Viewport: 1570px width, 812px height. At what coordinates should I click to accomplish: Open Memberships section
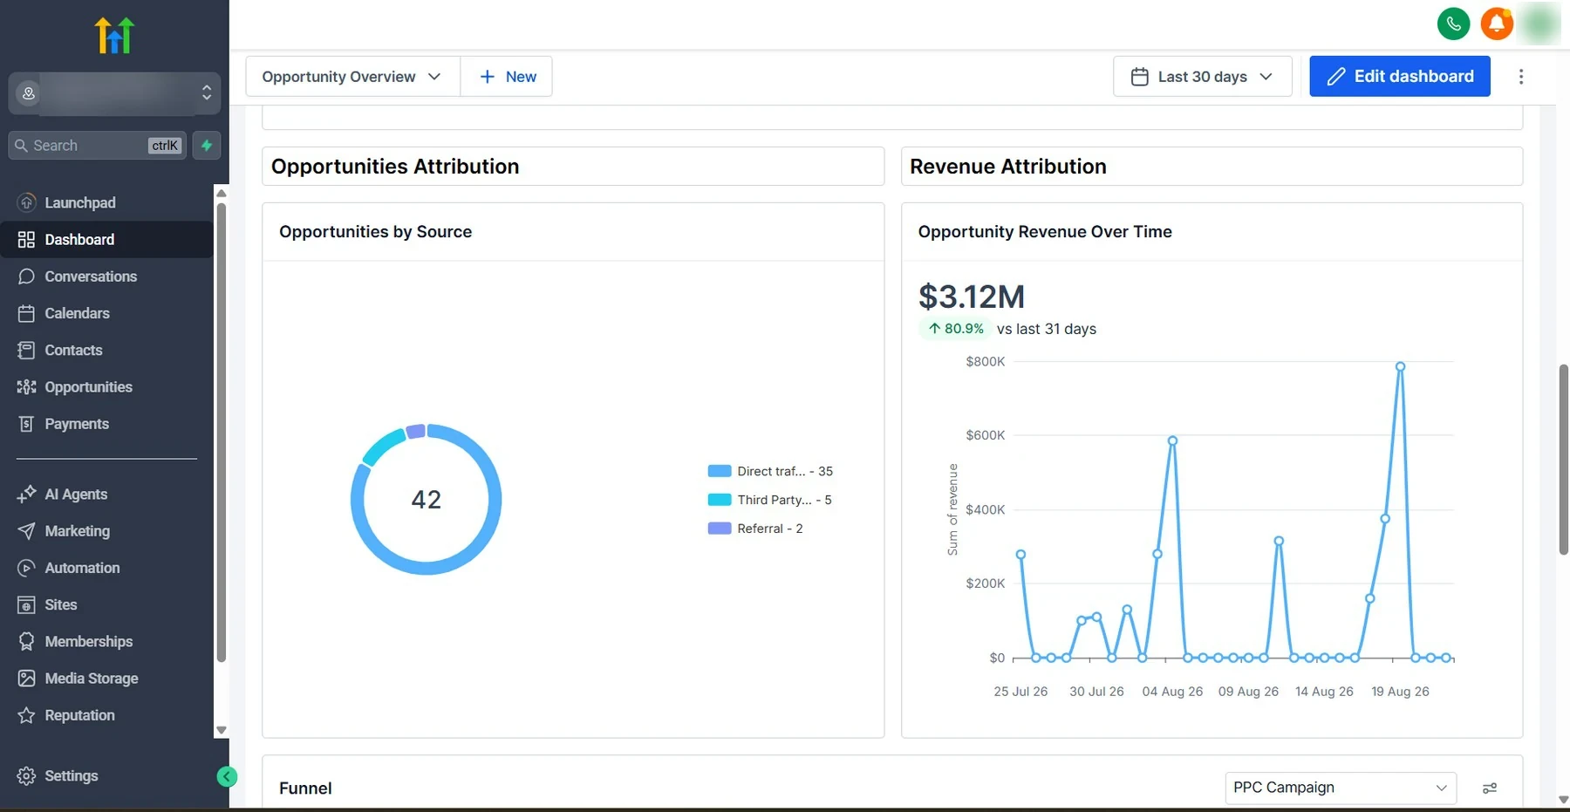click(106, 642)
